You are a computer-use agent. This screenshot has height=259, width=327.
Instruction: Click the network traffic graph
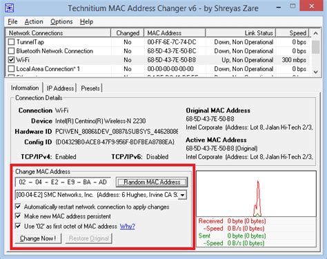(x=256, y=194)
